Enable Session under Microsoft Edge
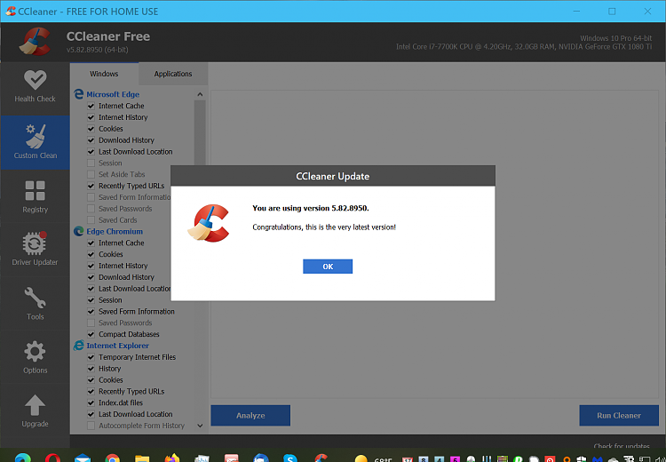 [91, 163]
